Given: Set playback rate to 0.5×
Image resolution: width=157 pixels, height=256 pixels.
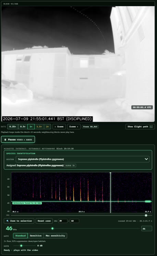Looking at the screenshot, I should point(23,127).
